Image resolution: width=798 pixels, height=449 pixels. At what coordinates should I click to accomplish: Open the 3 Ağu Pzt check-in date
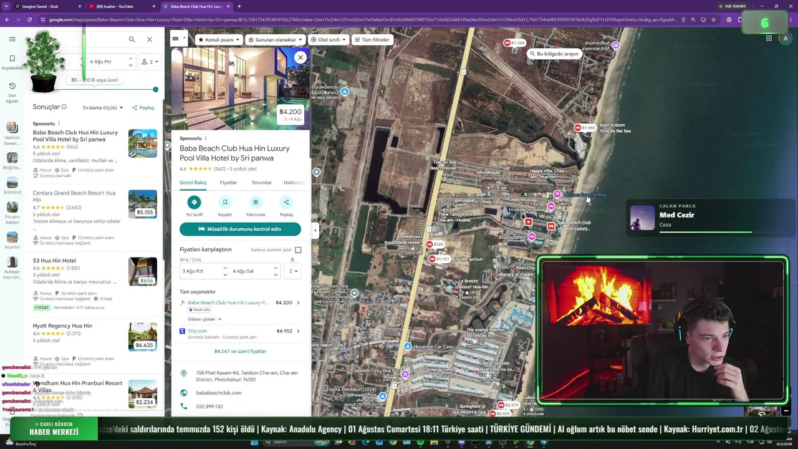[x=204, y=271]
